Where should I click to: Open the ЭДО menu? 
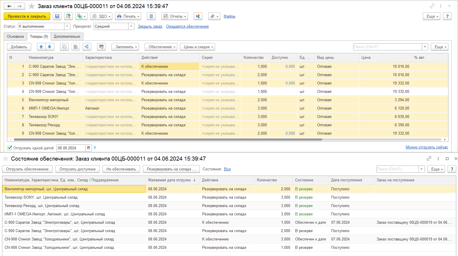pos(101,16)
